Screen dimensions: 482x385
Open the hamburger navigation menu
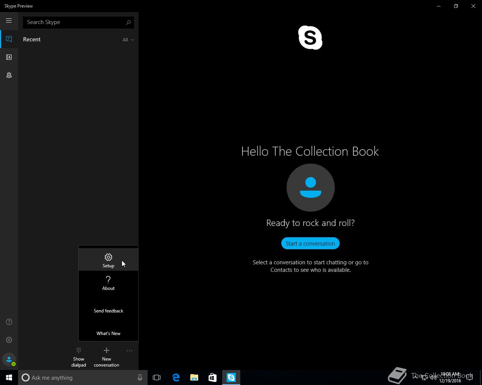pyautogui.click(x=9, y=21)
